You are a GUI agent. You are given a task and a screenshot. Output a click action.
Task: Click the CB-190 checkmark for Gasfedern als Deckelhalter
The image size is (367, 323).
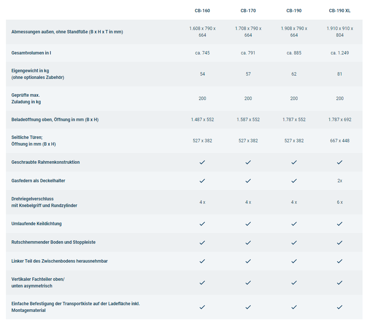point(294,181)
